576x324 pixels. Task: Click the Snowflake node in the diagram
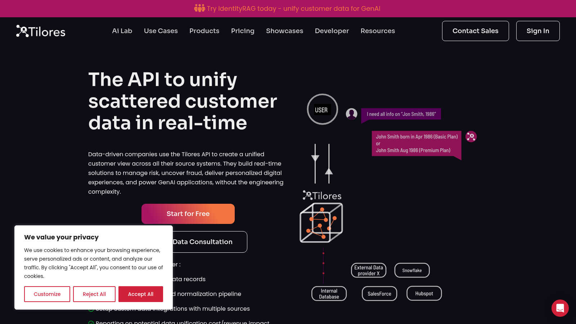412,270
